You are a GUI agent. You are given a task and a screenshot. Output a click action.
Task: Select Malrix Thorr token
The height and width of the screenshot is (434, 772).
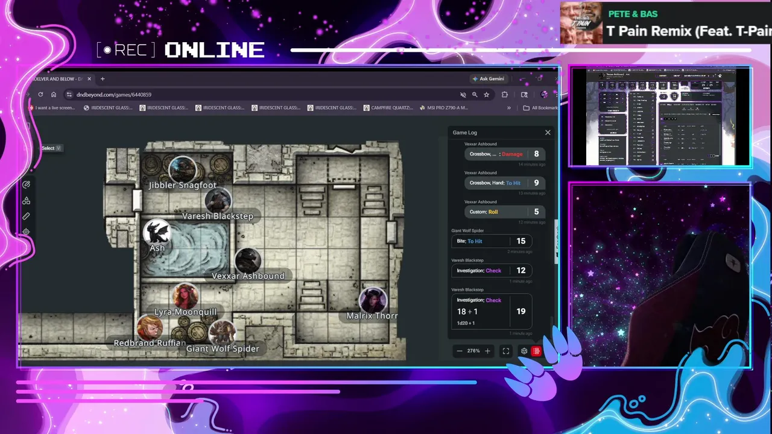(372, 300)
